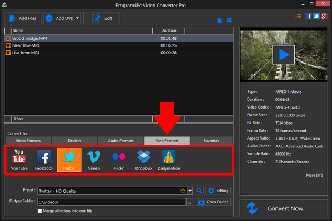Open the Twitter share icon in header
The height and width of the screenshot is (221, 332).
316,16
